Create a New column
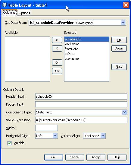The height and width of the screenshot is (165, 131). click(x=119, y=67)
